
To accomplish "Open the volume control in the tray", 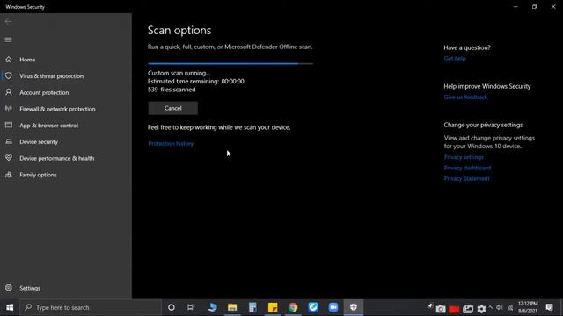I will pyautogui.click(x=499, y=307).
